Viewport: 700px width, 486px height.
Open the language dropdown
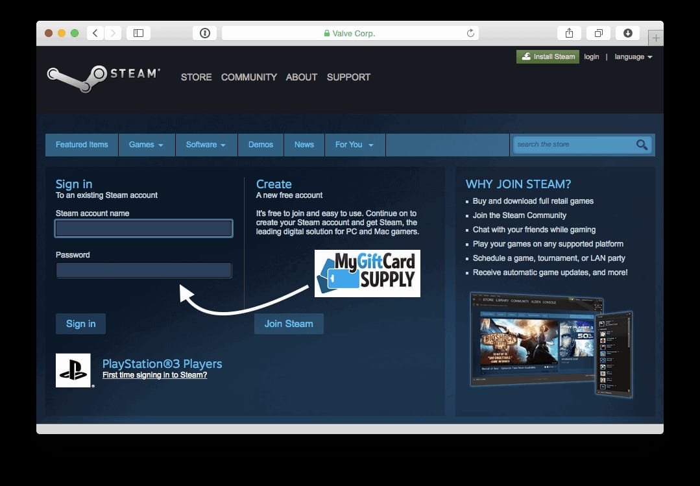(x=633, y=56)
